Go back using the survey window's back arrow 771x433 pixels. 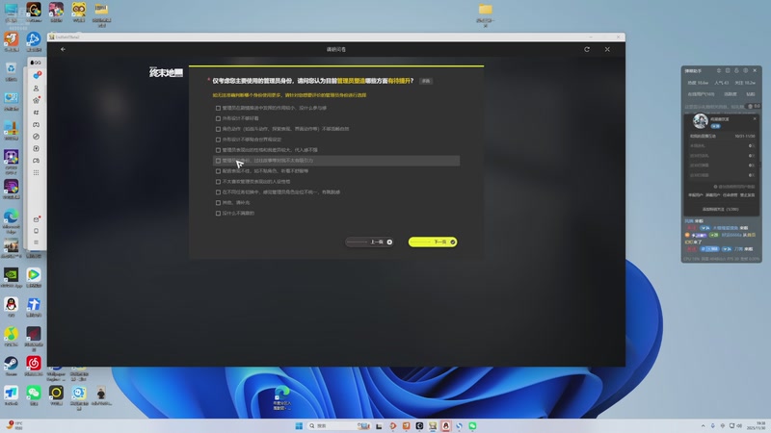63,49
